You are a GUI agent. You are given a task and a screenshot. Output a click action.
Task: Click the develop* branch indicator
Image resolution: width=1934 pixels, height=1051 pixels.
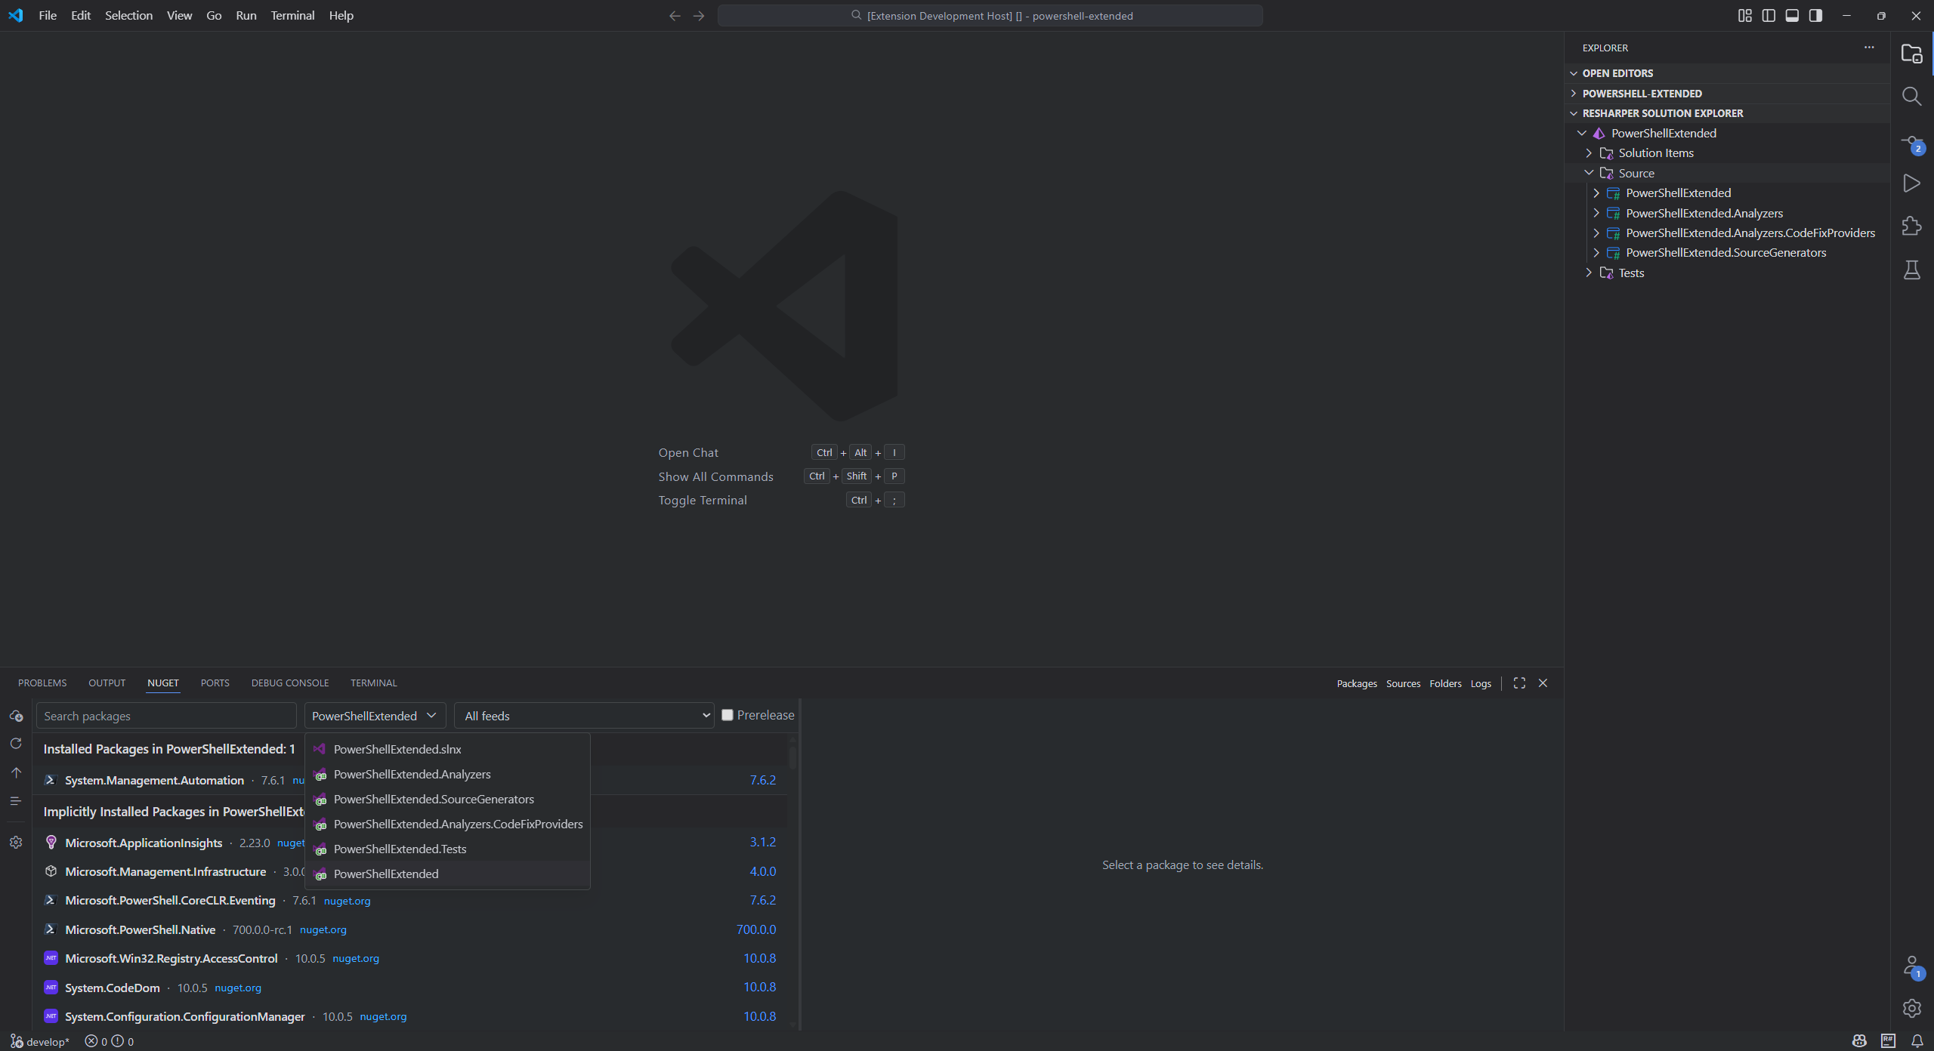pos(39,1042)
